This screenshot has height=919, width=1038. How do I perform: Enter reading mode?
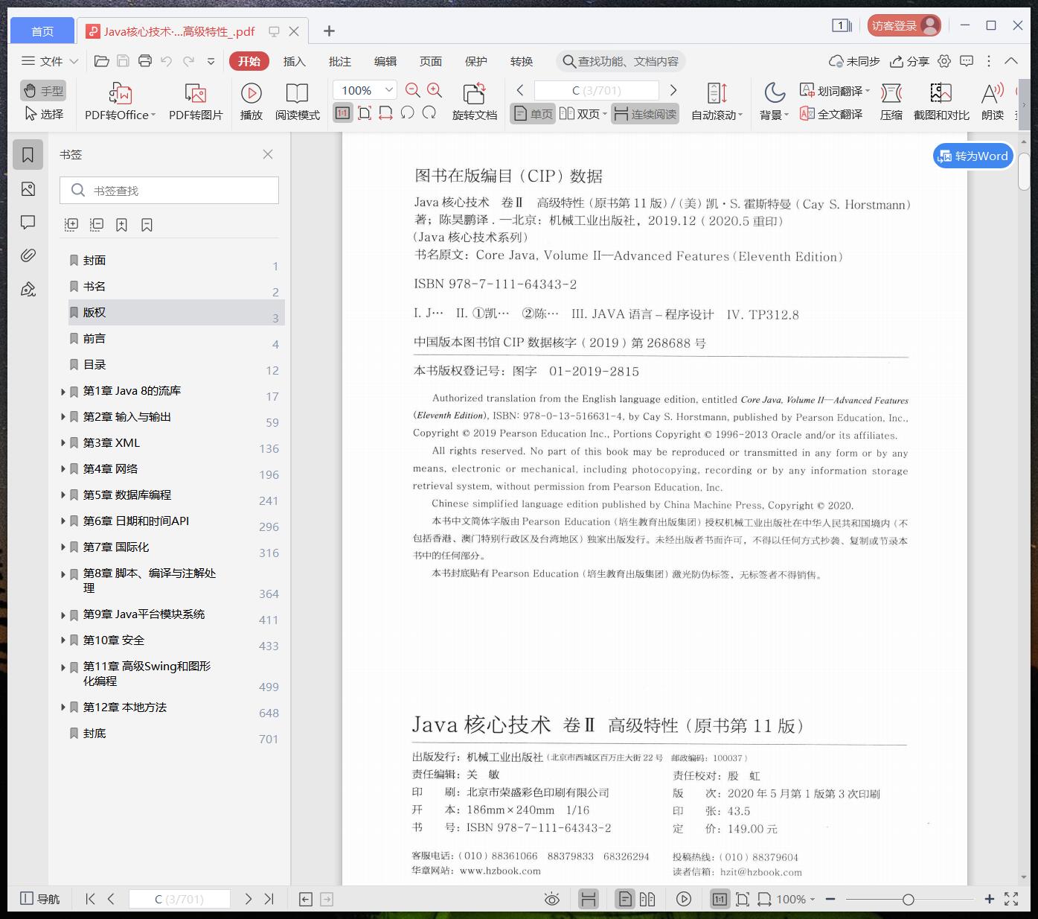click(297, 101)
